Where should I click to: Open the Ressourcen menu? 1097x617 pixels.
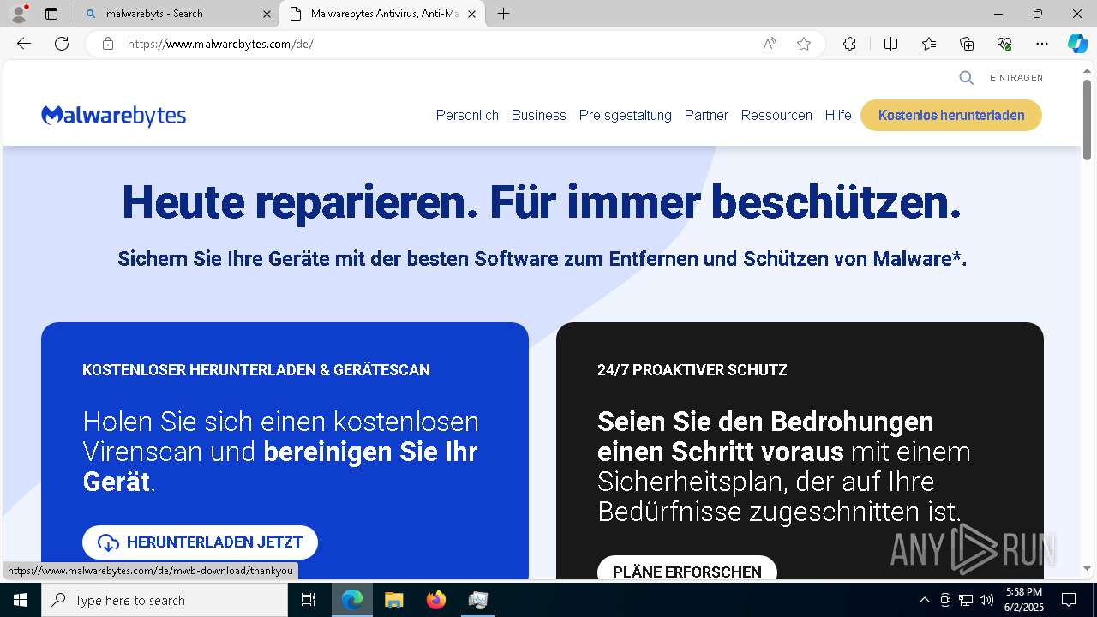pyautogui.click(x=776, y=115)
